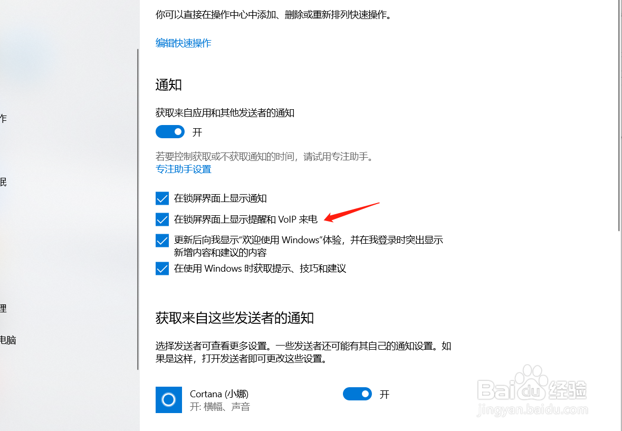Turn off the Cortana notifications switch
The image size is (622, 431).
(357, 394)
